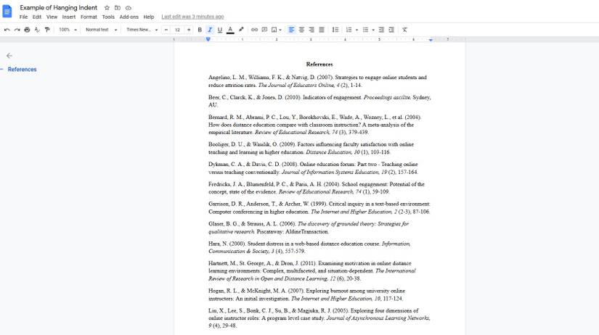Toggle italic formatting

210,30
